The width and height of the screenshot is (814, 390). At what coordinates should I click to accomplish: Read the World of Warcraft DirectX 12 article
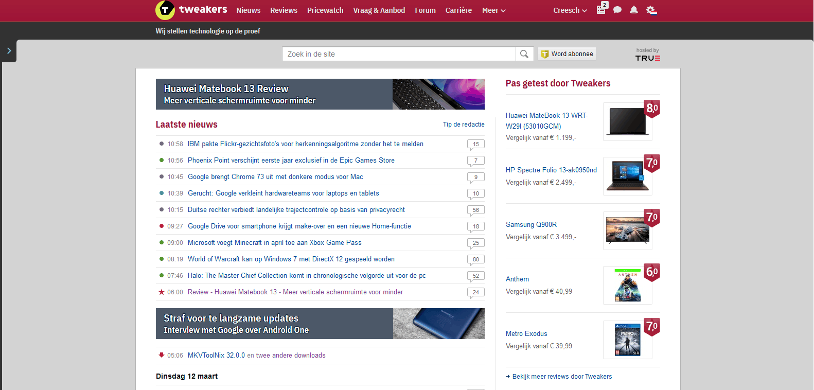pyautogui.click(x=291, y=259)
